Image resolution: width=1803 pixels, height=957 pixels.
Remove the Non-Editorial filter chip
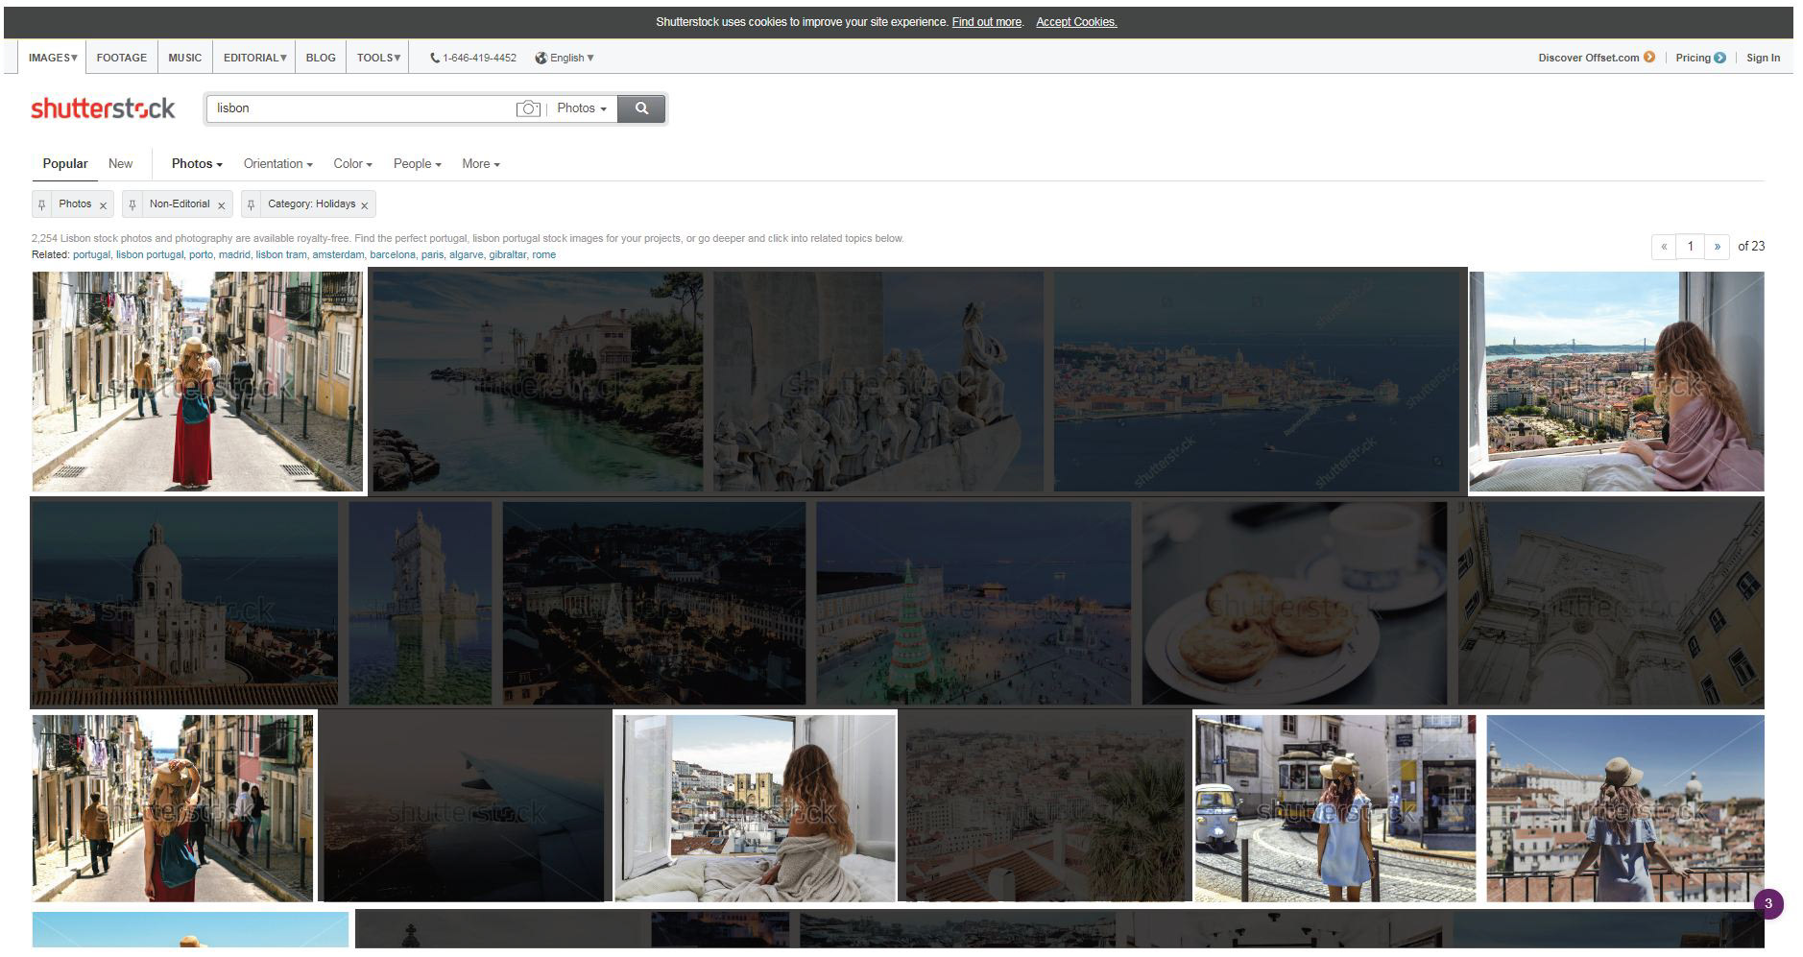221,205
